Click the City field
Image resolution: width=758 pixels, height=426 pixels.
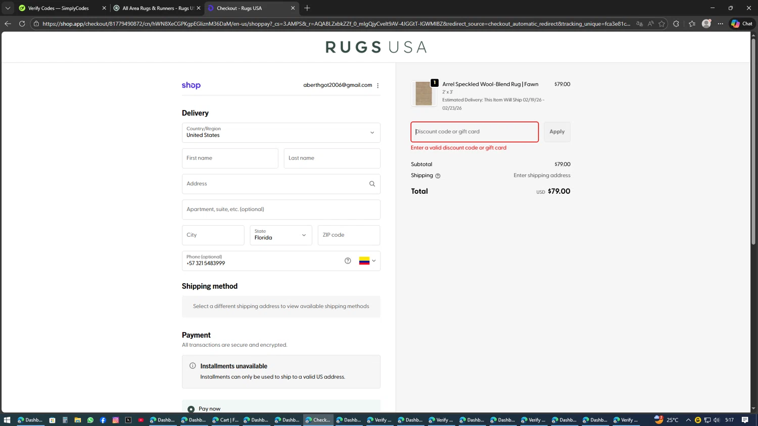pyautogui.click(x=213, y=235)
